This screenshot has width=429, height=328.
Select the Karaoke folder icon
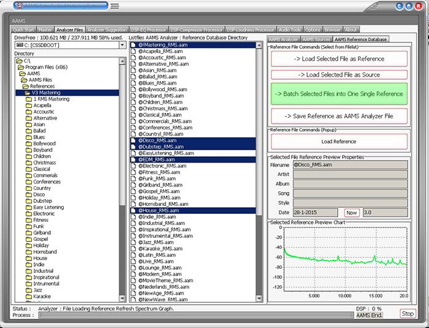click(x=29, y=296)
